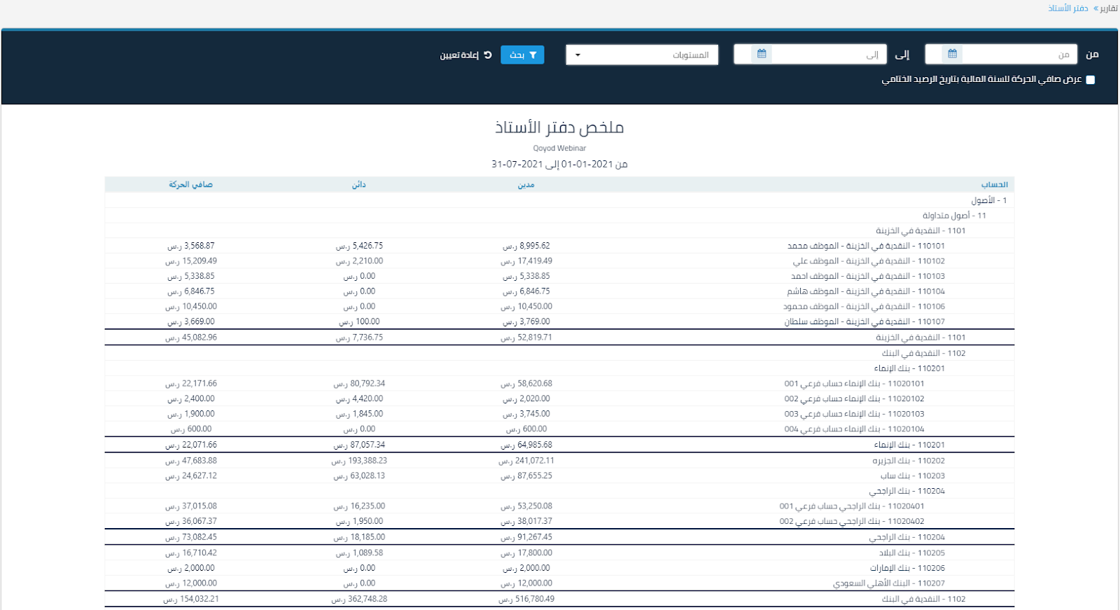
Task: Go to تقارير in the breadcrumb
Action: tap(1108, 8)
